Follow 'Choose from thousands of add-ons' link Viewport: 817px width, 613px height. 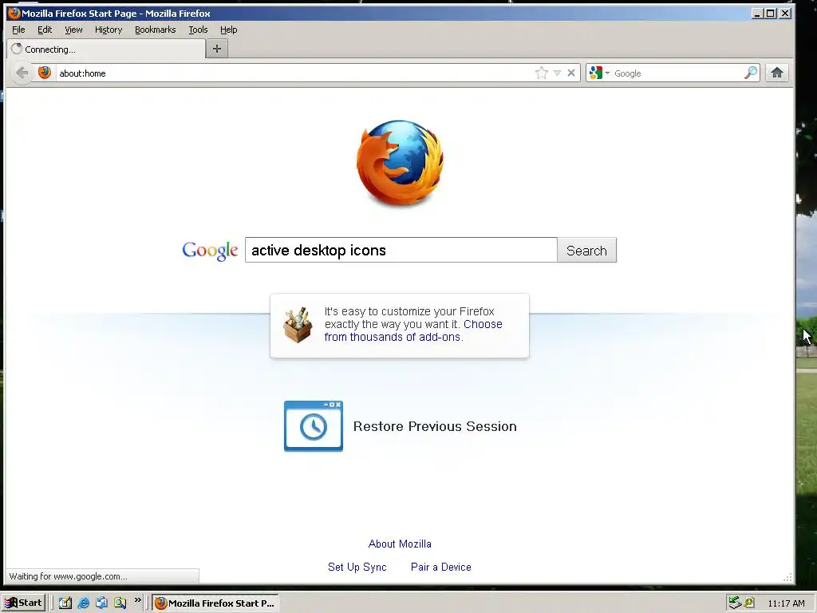pos(413,330)
